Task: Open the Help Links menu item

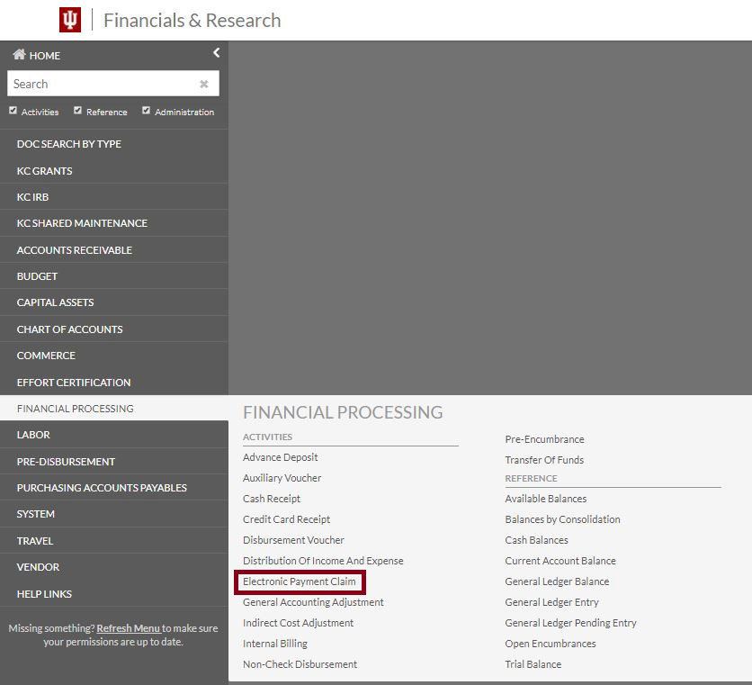Action: coord(44,593)
